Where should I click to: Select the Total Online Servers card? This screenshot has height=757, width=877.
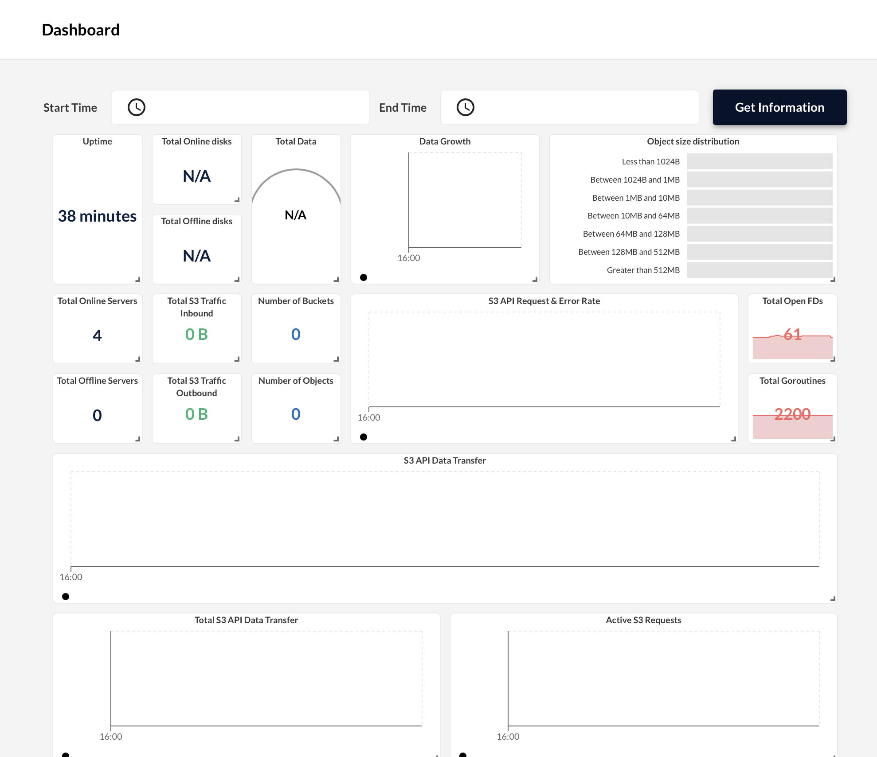coord(98,329)
